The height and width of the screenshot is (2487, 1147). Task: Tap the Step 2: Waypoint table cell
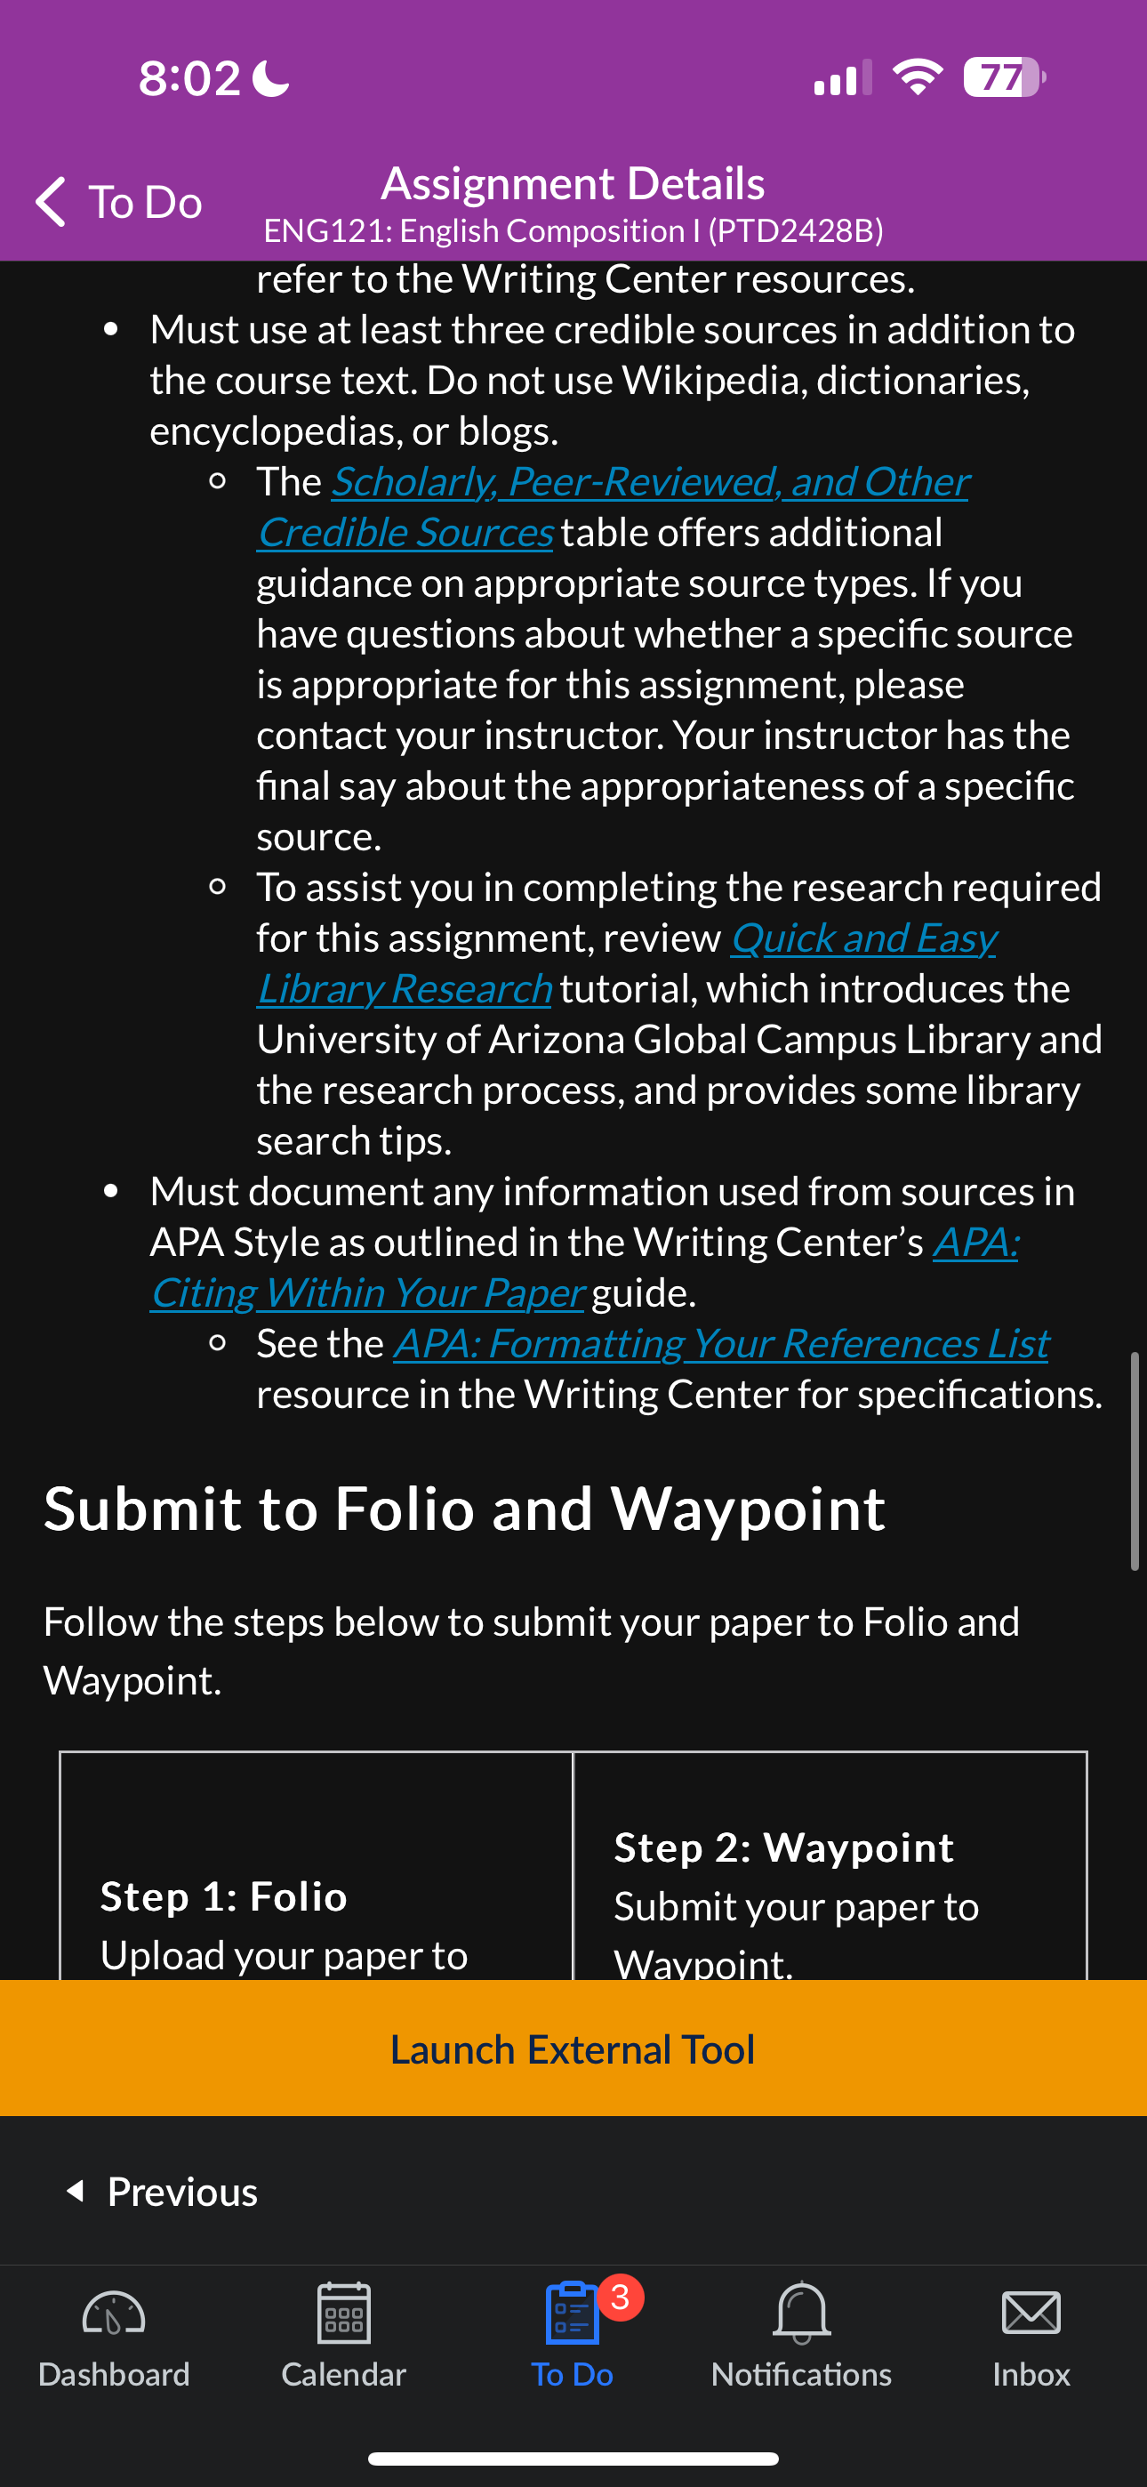[830, 1865]
